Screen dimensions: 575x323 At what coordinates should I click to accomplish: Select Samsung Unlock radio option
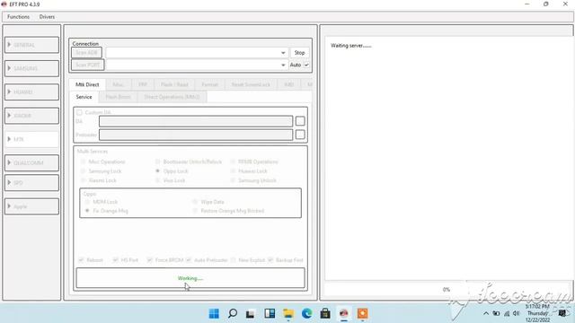point(233,180)
